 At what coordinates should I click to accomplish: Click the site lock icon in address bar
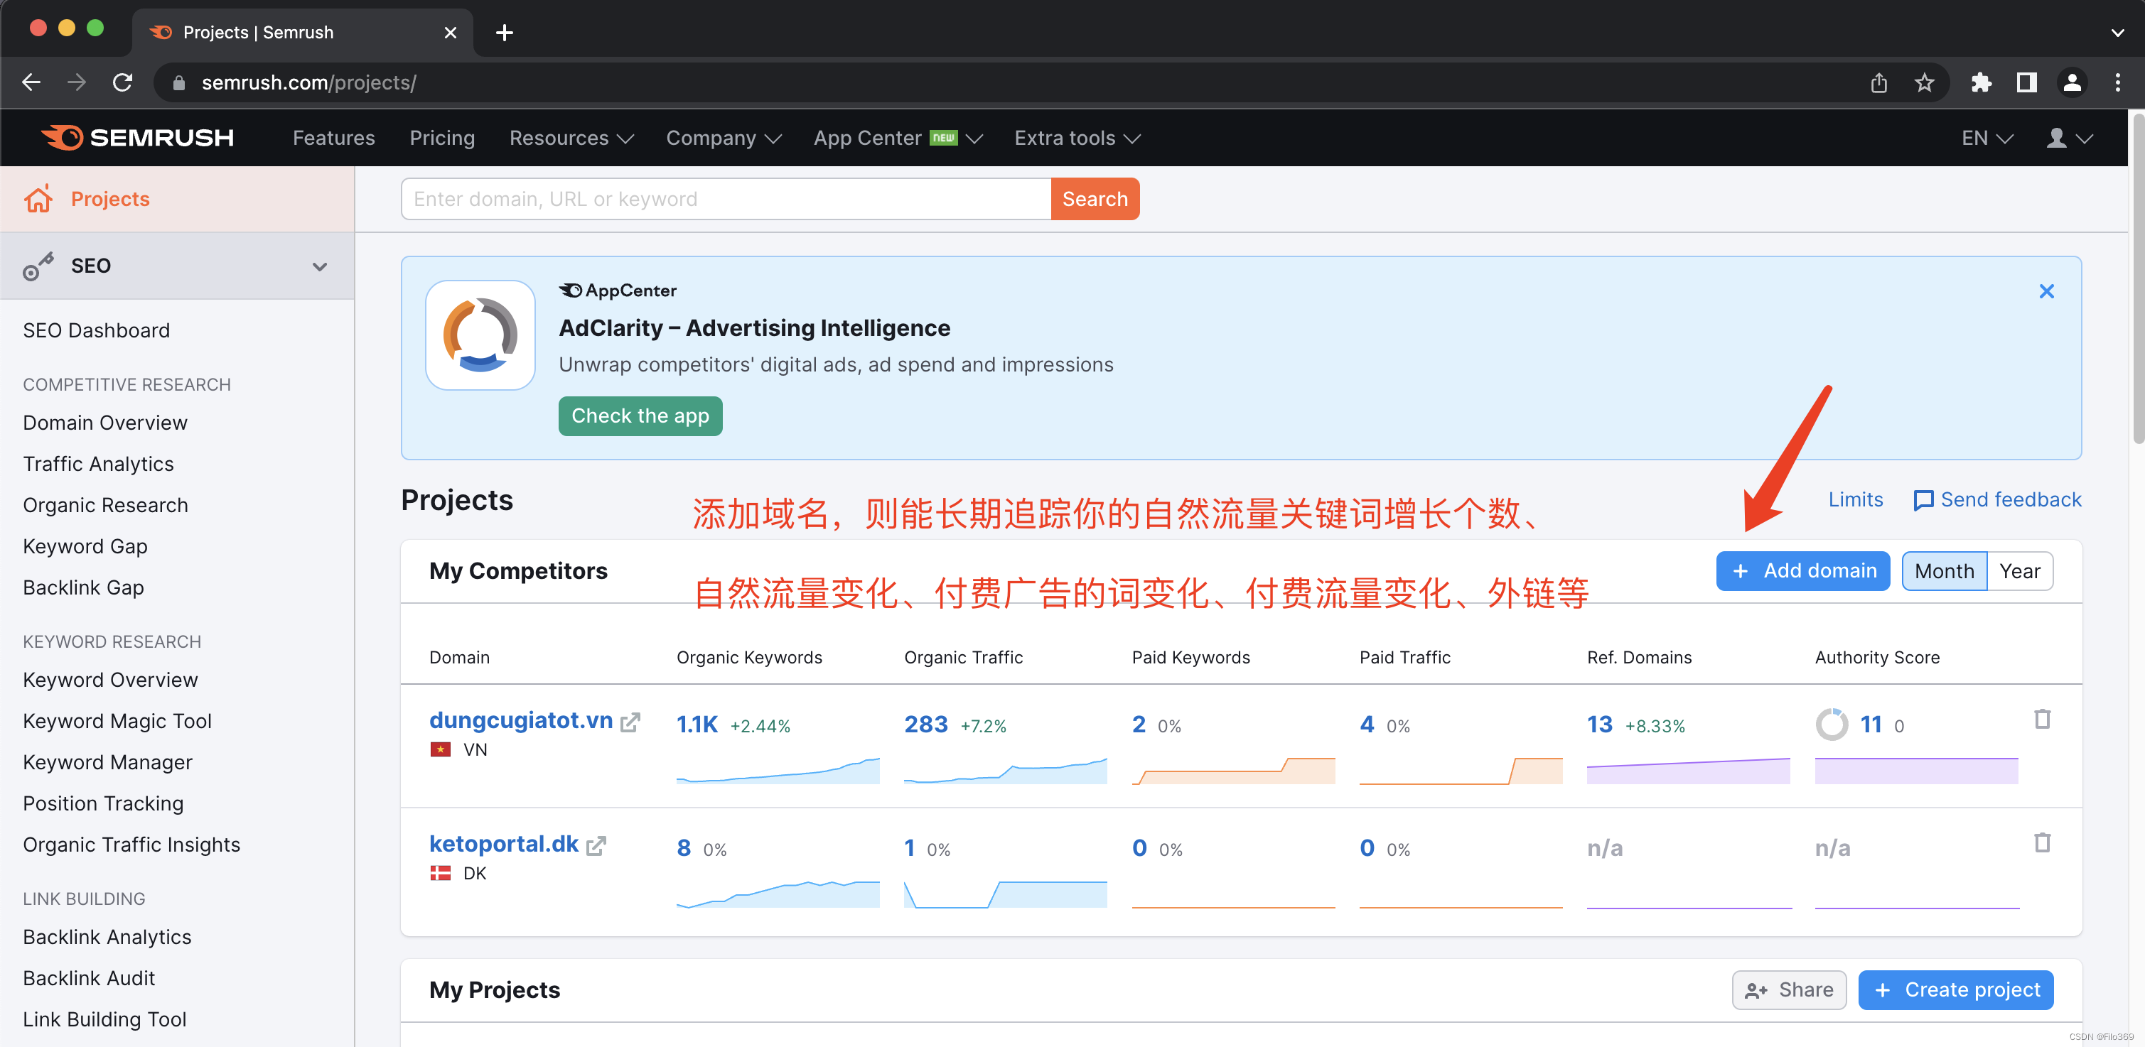(178, 82)
